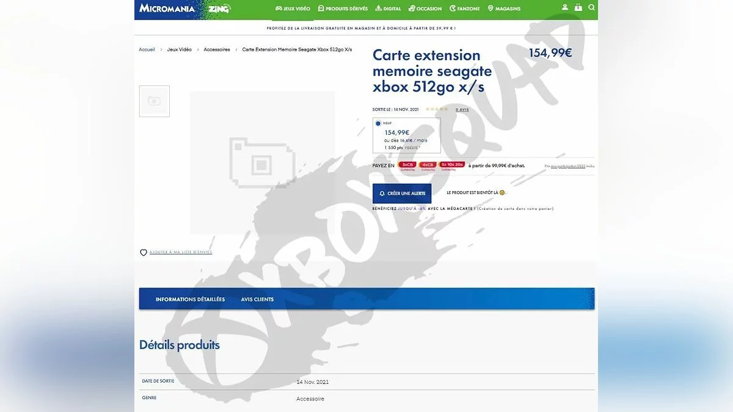Go to Jeux Vidéo breadcrumb
This screenshot has width=733, height=412.
[180, 49]
